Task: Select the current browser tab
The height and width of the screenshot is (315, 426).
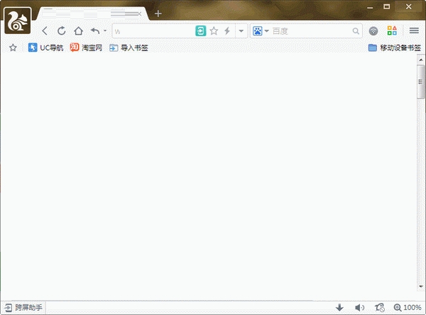Action: [92, 13]
